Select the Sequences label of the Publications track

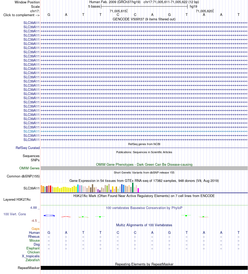[31, 156]
